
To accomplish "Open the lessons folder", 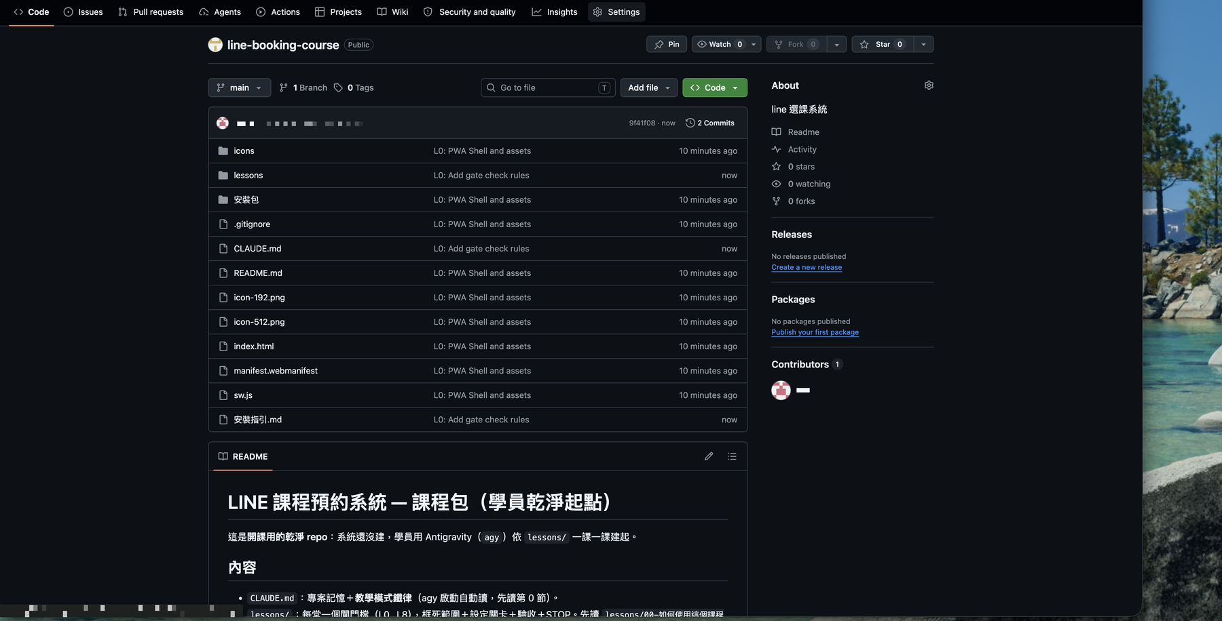I will [x=248, y=176].
